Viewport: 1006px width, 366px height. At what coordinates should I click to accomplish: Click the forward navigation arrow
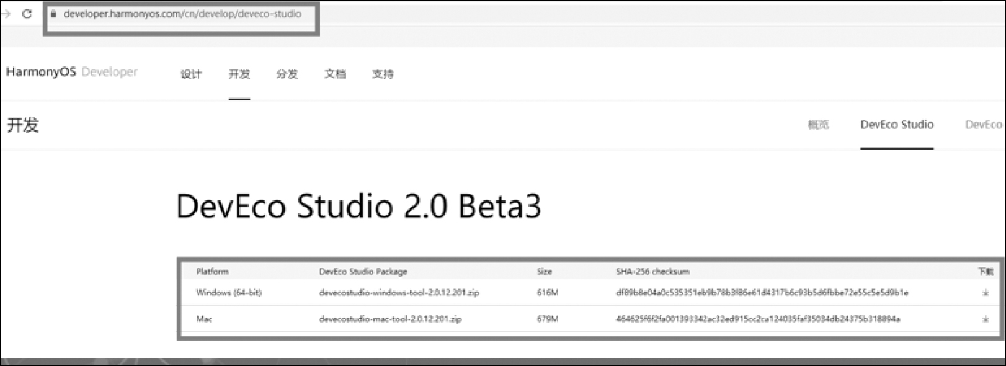[x=6, y=14]
